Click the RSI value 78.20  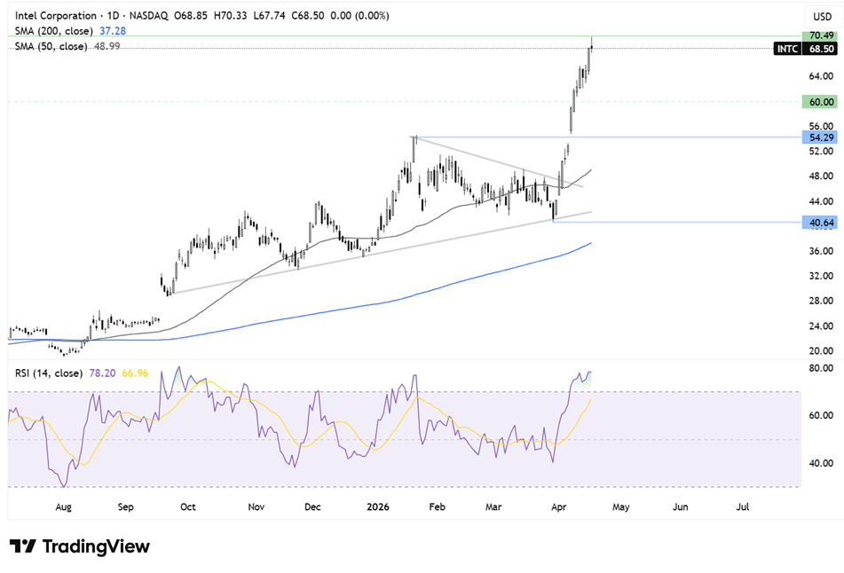click(x=102, y=373)
